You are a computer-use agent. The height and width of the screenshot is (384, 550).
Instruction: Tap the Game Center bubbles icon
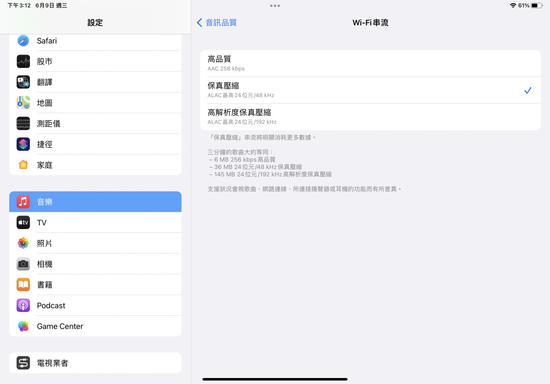[23, 326]
